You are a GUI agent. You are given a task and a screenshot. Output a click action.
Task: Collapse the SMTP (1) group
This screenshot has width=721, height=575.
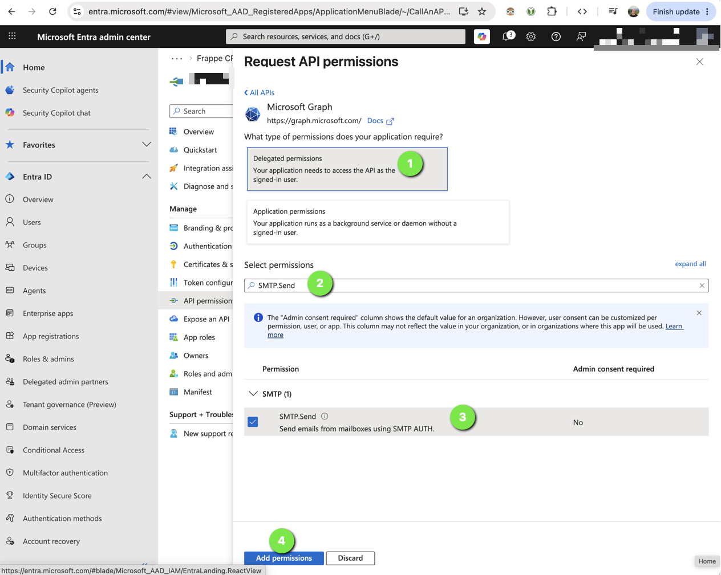point(253,394)
